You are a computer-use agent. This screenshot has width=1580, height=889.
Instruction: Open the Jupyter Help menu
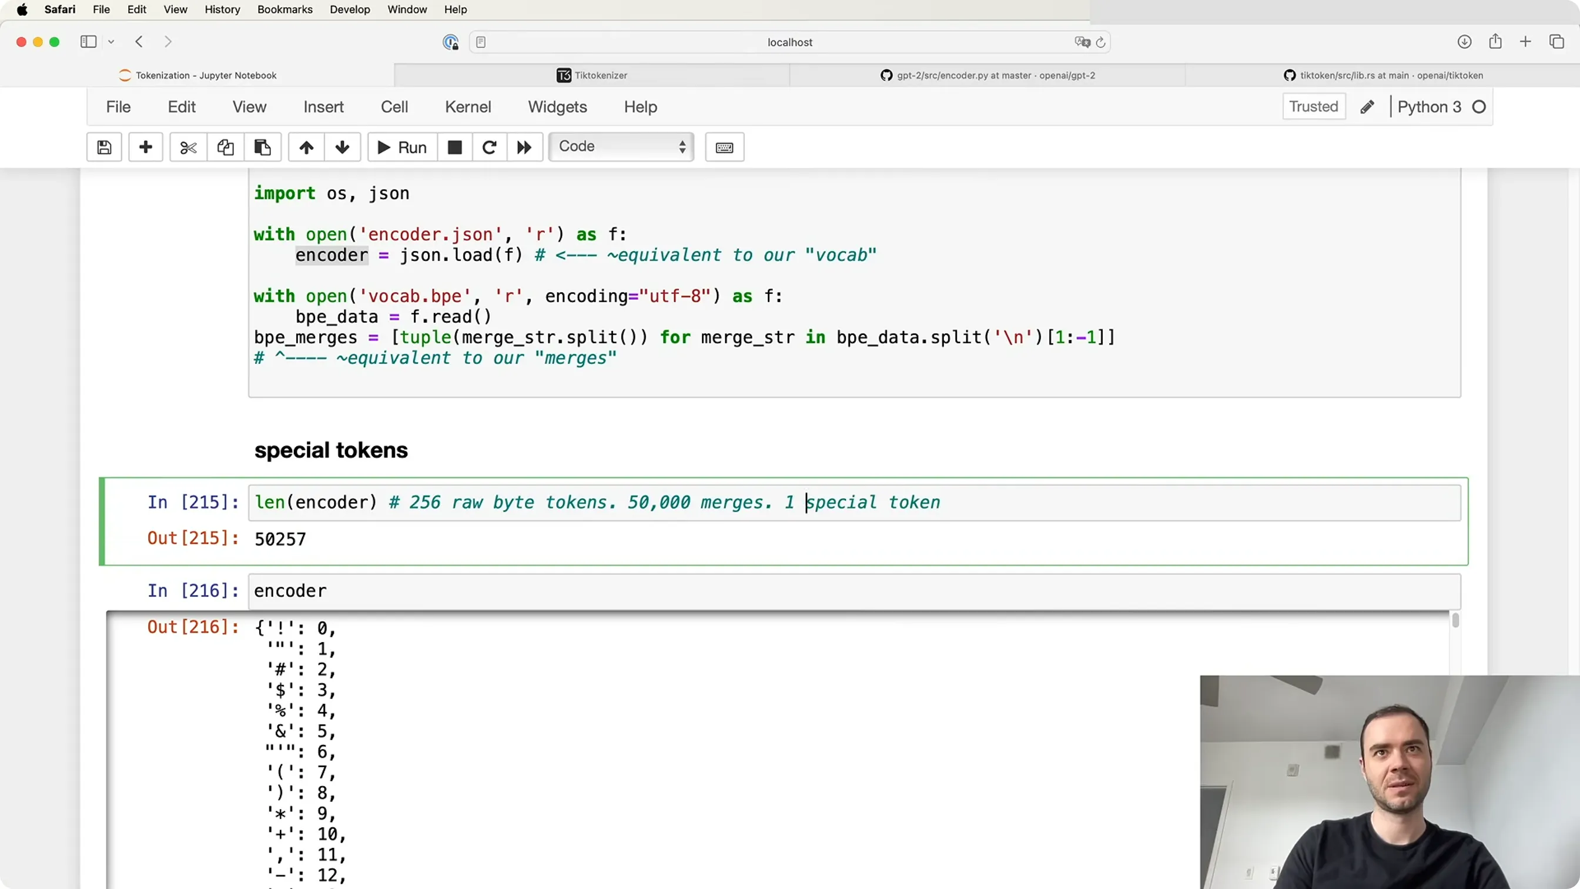tap(640, 107)
